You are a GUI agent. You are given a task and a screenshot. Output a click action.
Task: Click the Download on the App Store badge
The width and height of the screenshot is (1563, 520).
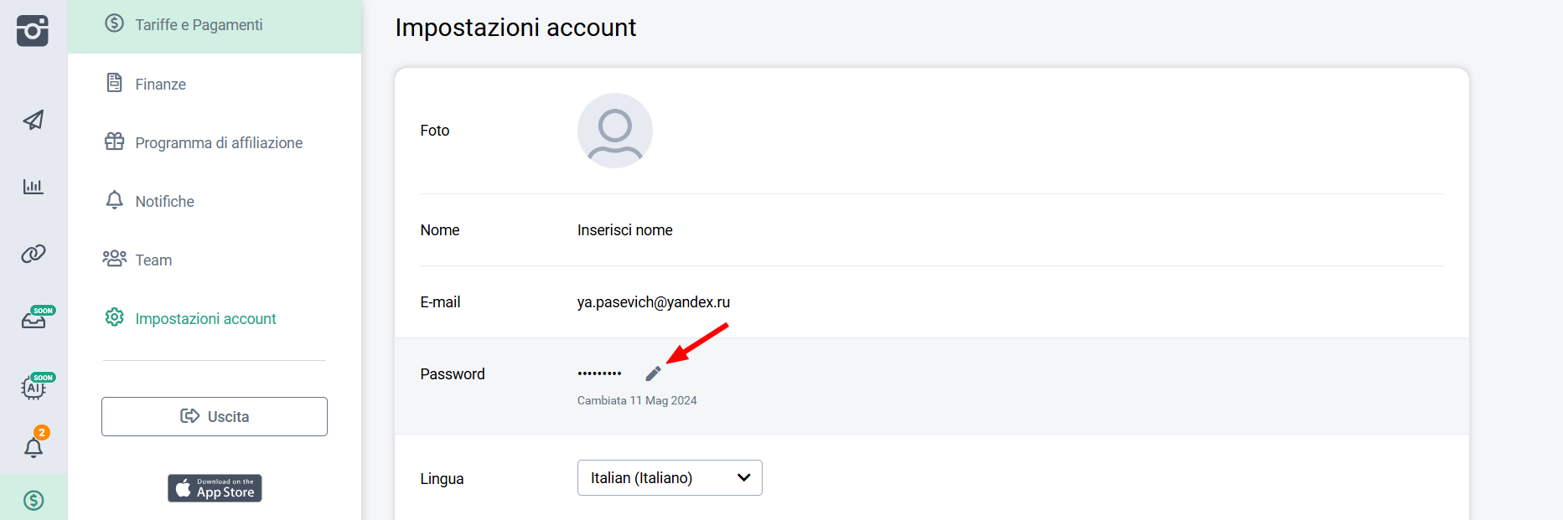(x=215, y=488)
